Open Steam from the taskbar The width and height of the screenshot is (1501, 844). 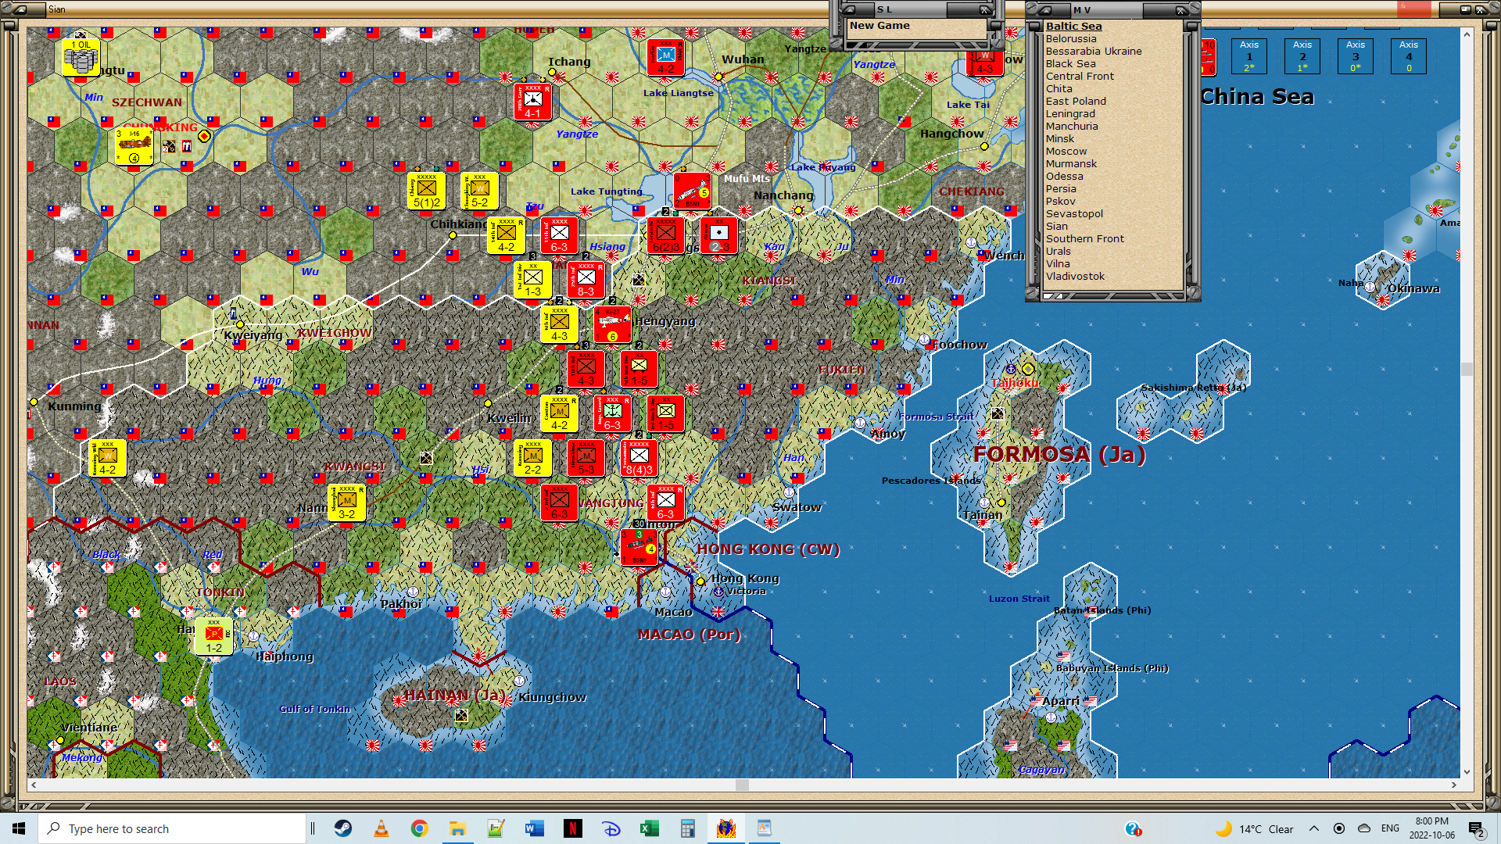click(x=342, y=828)
